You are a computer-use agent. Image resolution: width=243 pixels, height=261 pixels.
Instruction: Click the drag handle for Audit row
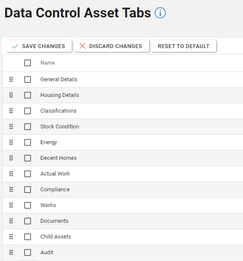(11, 252)
